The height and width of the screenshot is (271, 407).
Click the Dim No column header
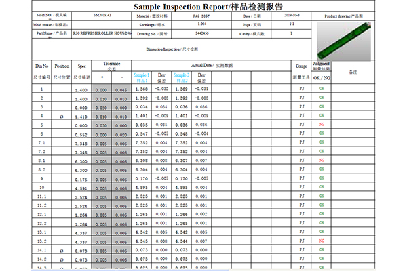(x=41, y=66)
